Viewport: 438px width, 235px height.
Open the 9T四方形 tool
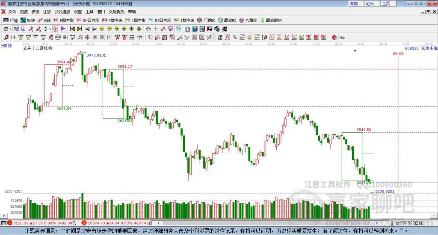click(160, 20)
